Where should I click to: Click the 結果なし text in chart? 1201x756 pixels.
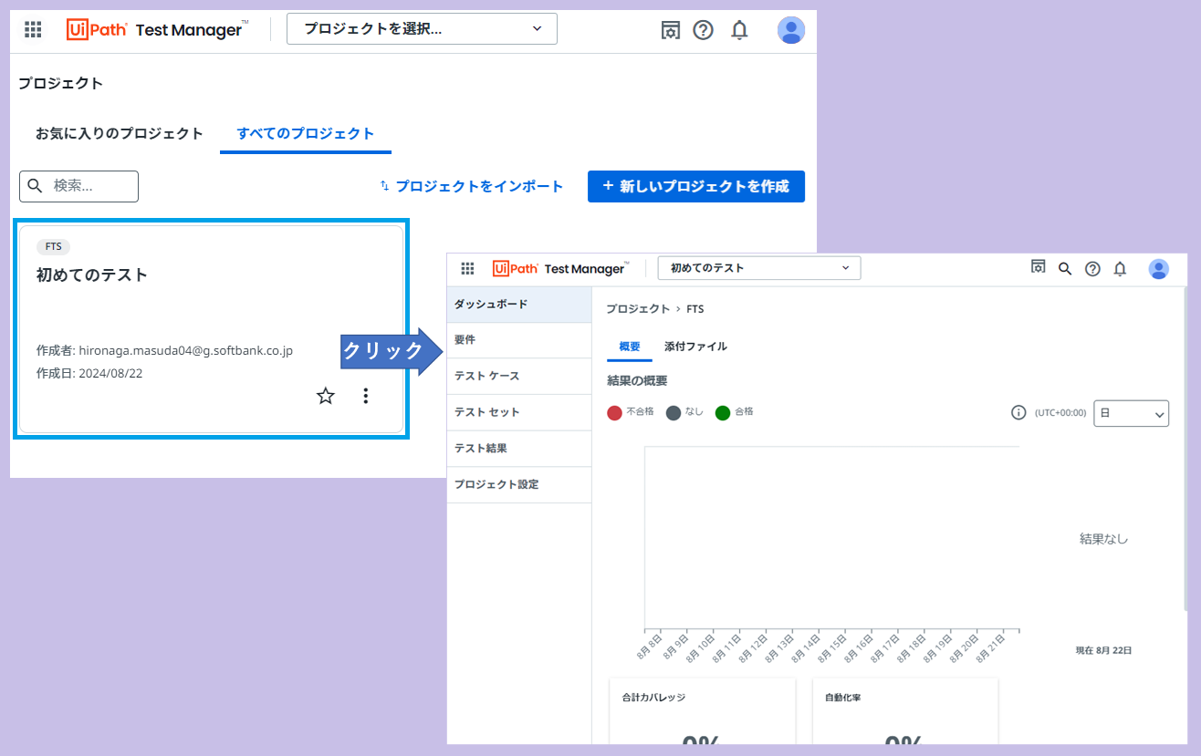point(1104,539)
